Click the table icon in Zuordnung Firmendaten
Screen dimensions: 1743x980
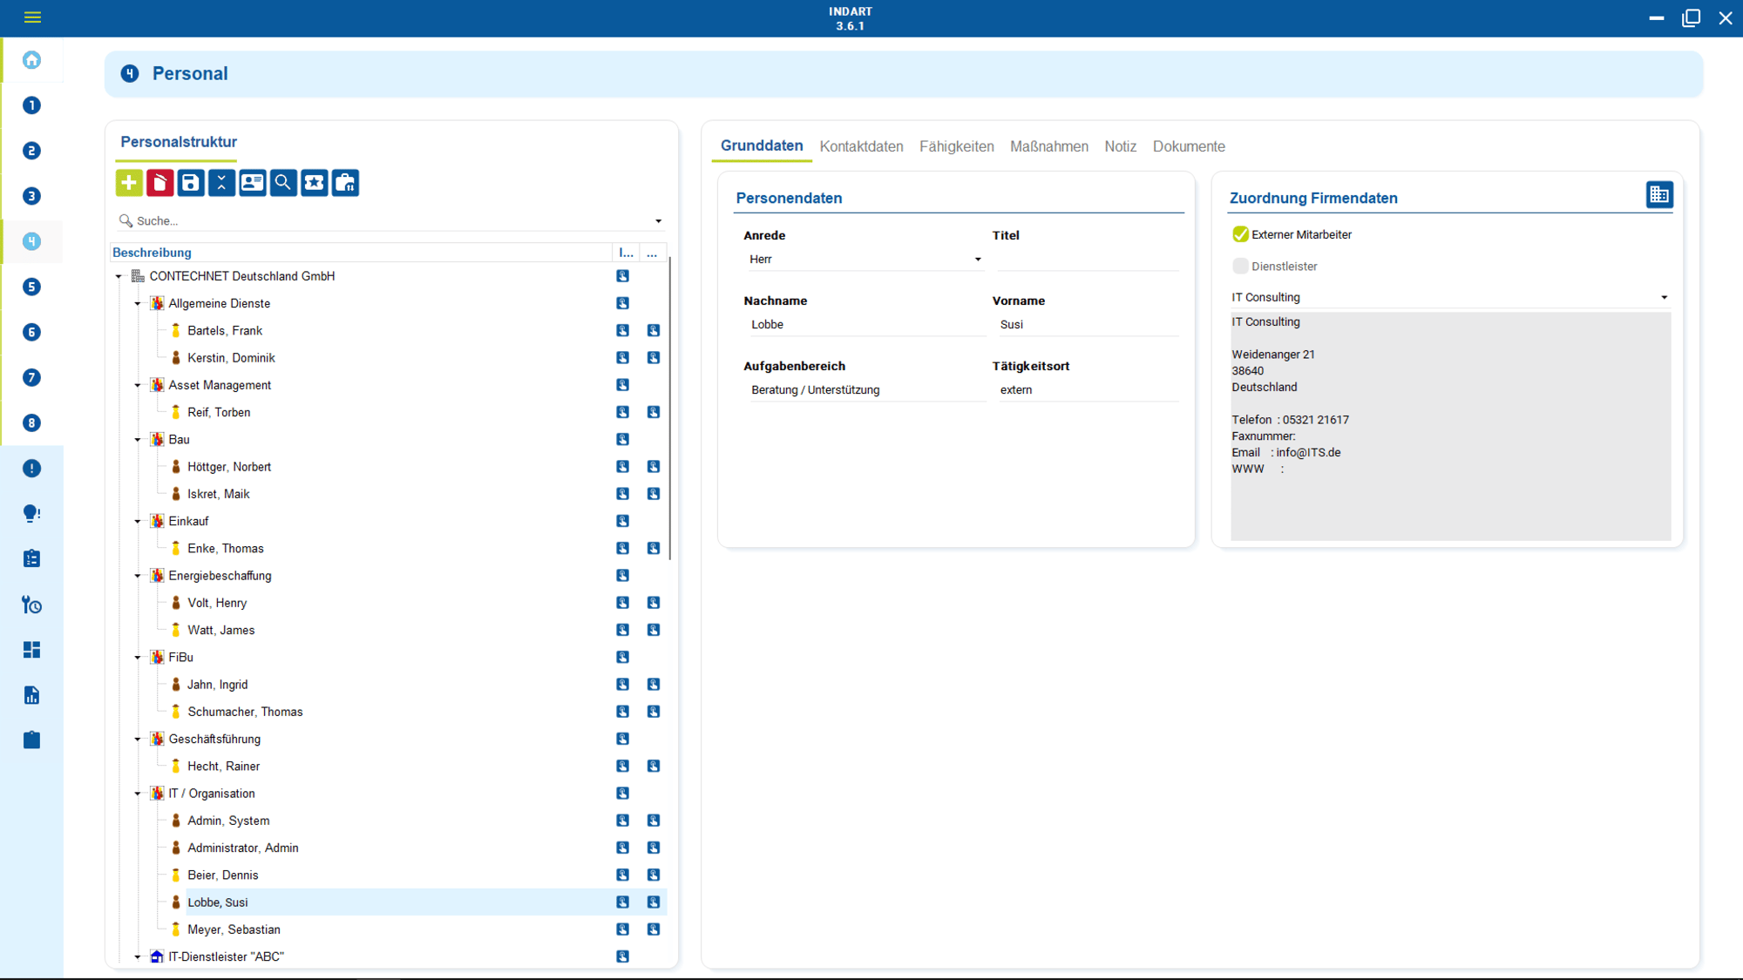pyautogui.click(x=1658, y=195)
